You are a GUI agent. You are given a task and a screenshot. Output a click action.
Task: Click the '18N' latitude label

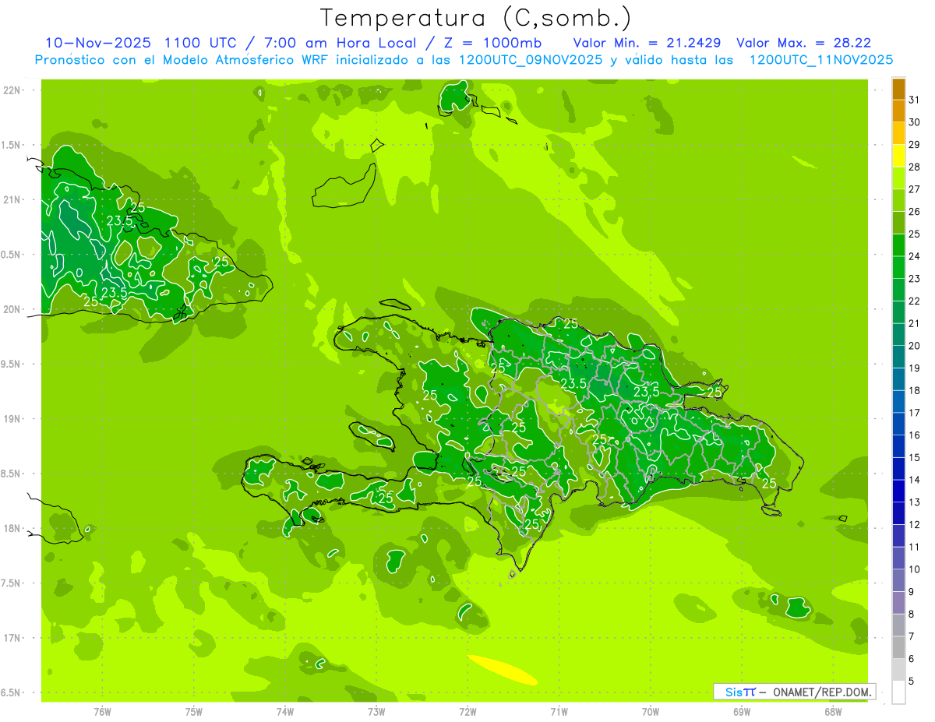click(x=11, y=528)
